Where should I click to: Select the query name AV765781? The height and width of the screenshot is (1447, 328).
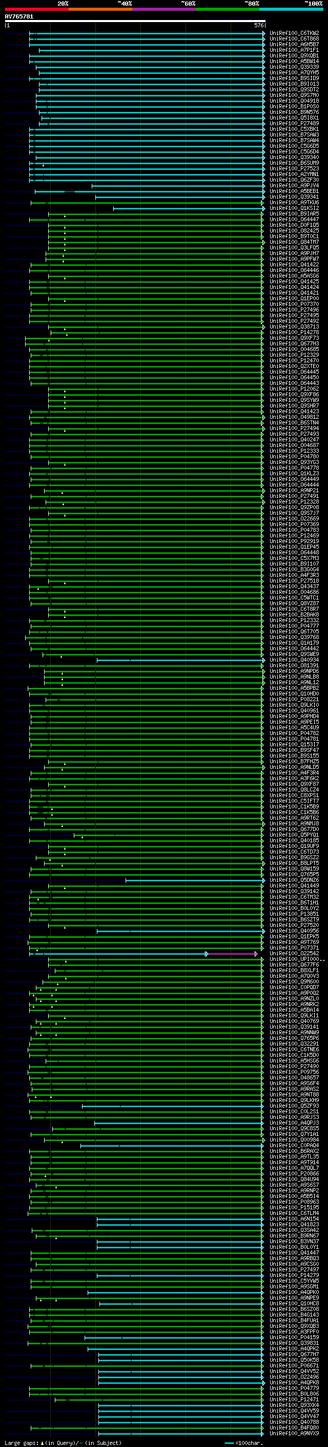[19, 17]
